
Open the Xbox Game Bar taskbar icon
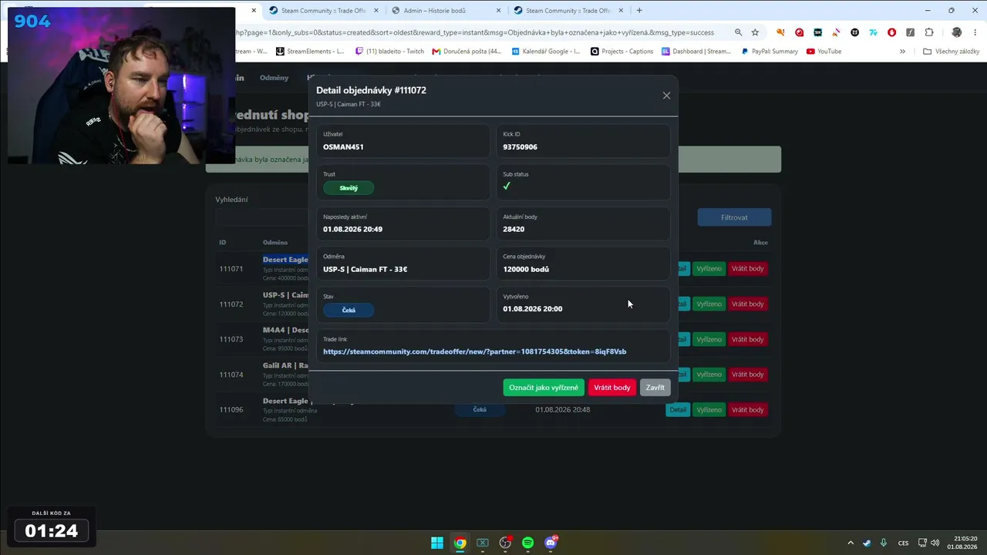click(x=483, y=543)
